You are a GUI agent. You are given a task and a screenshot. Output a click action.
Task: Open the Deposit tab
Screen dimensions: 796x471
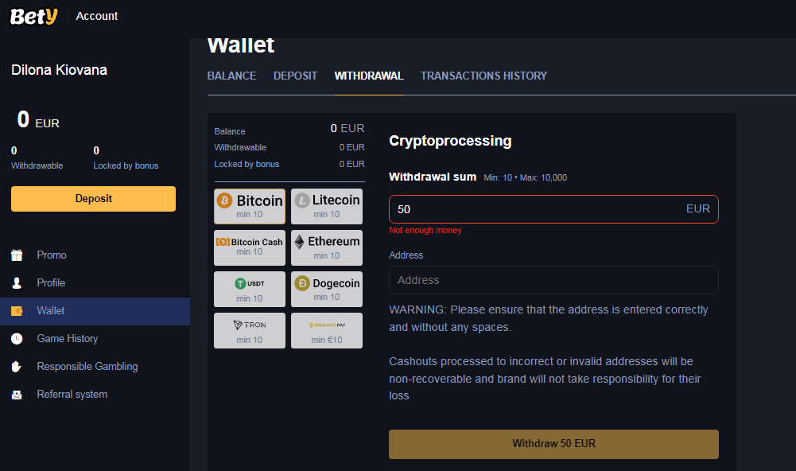point(295,76)
